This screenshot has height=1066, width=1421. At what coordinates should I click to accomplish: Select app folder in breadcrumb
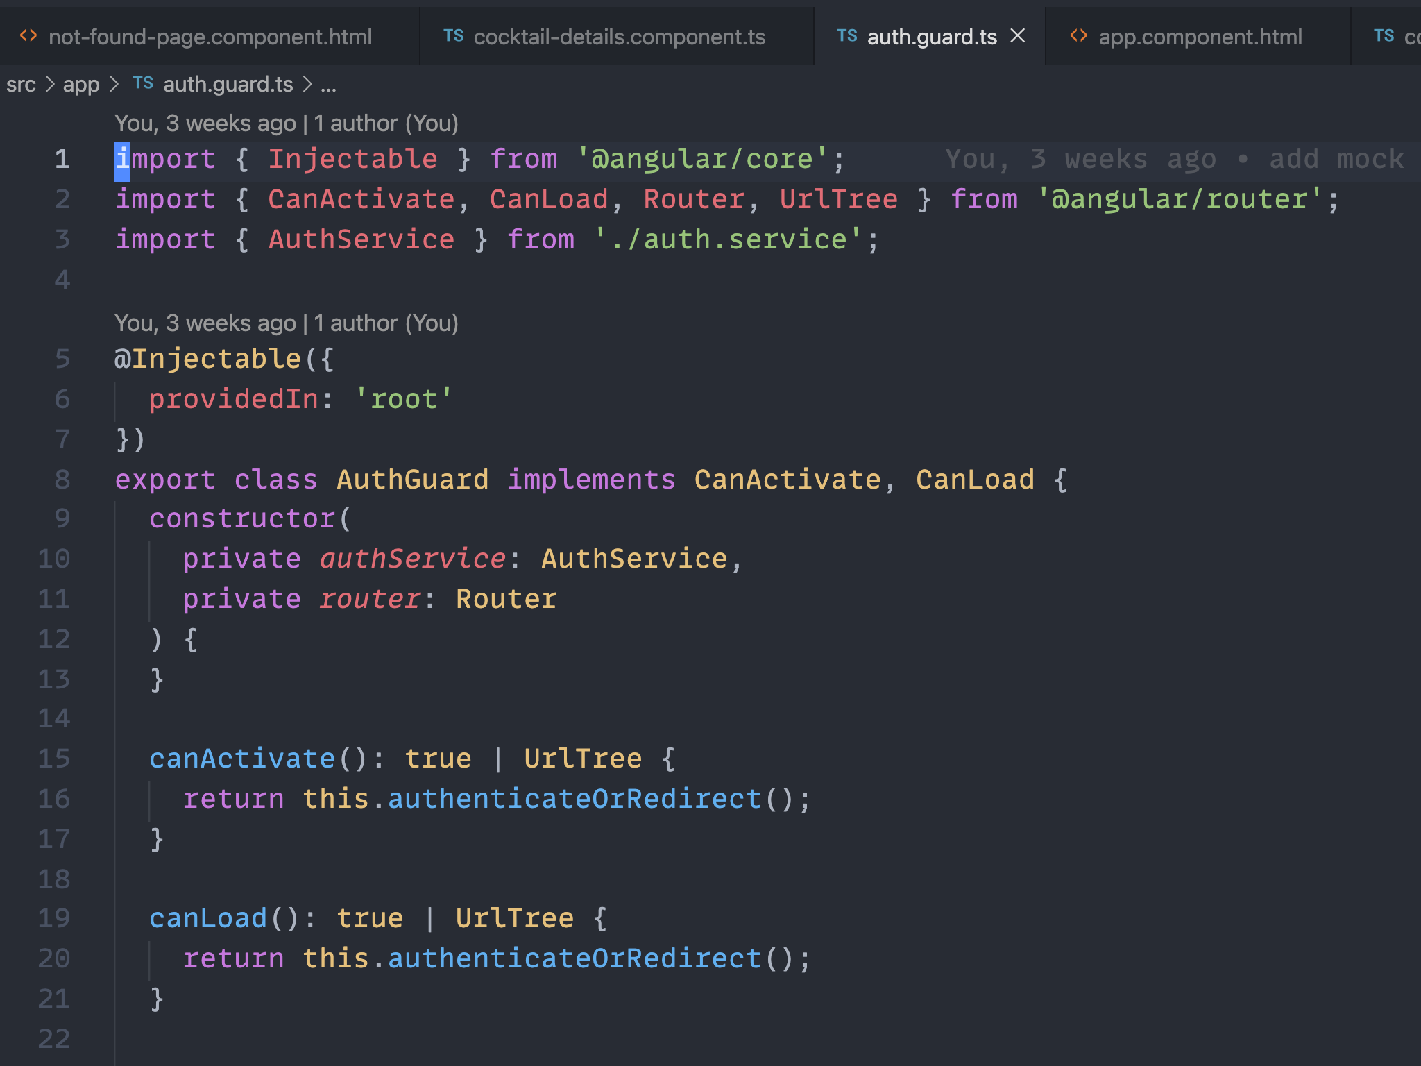tap(81, 85)
